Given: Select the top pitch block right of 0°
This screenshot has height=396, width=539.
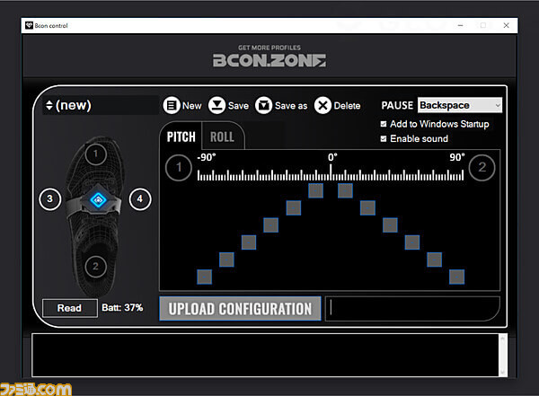Looking at the screenshot, I should (x=345, y=190).
